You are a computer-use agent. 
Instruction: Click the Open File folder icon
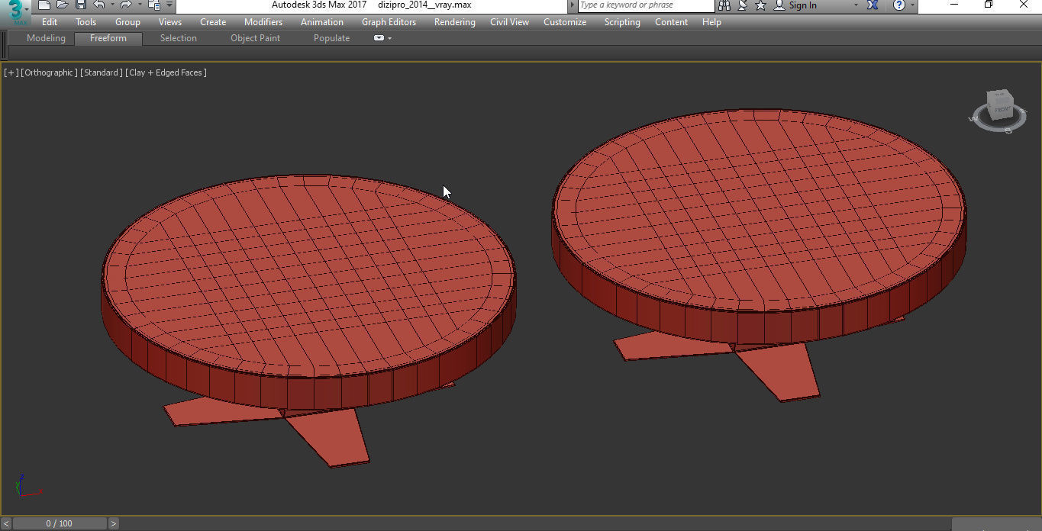click(63, 5)
